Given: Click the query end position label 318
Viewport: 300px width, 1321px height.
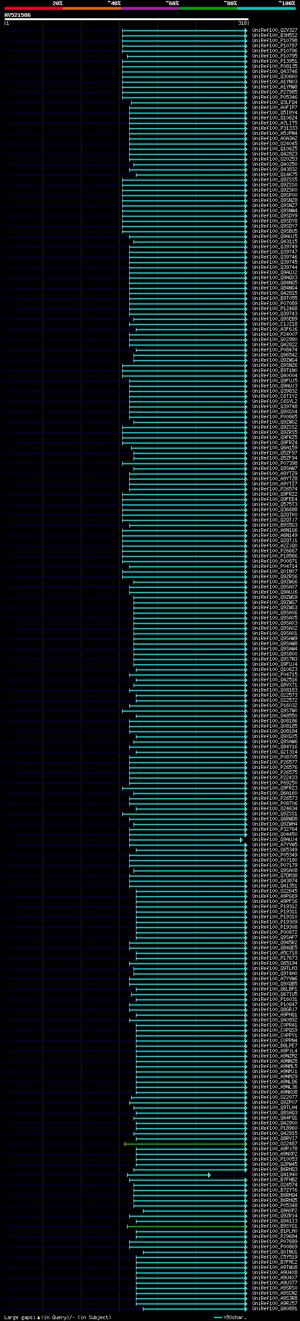Looking at the screenshot, I should [242, 23].
